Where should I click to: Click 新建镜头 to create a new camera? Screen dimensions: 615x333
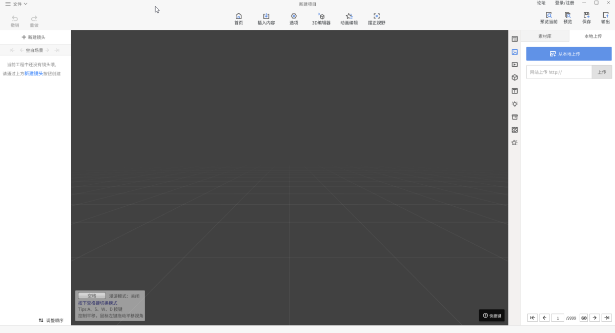click(x=33, y=36)
